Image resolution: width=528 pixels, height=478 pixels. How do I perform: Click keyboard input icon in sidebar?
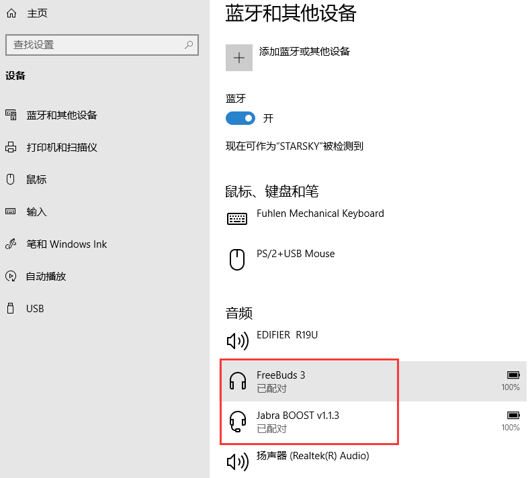11,211
